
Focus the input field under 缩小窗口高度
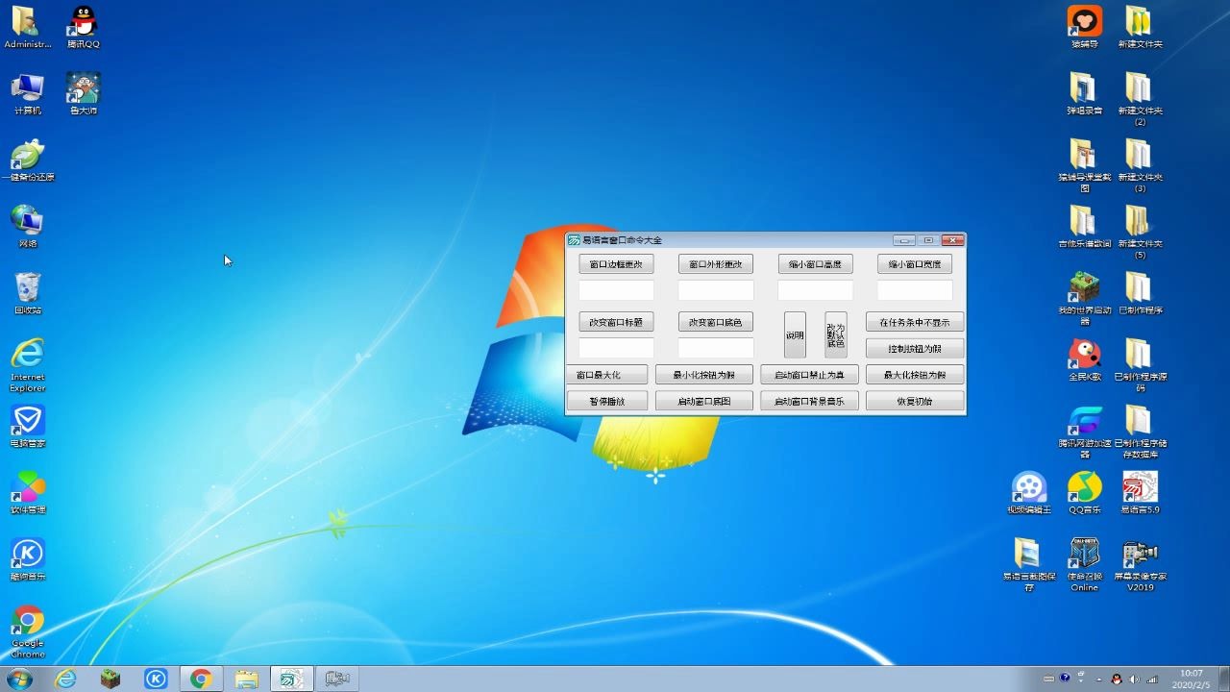click(815, 290)
